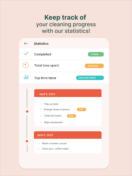Click the April 6 timeline dot
Image resolution: width=132 pixels, height=176 pixels.
tap(27, 111)
